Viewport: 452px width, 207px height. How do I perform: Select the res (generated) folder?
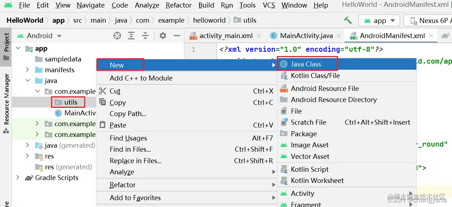(x=68, y=167)
